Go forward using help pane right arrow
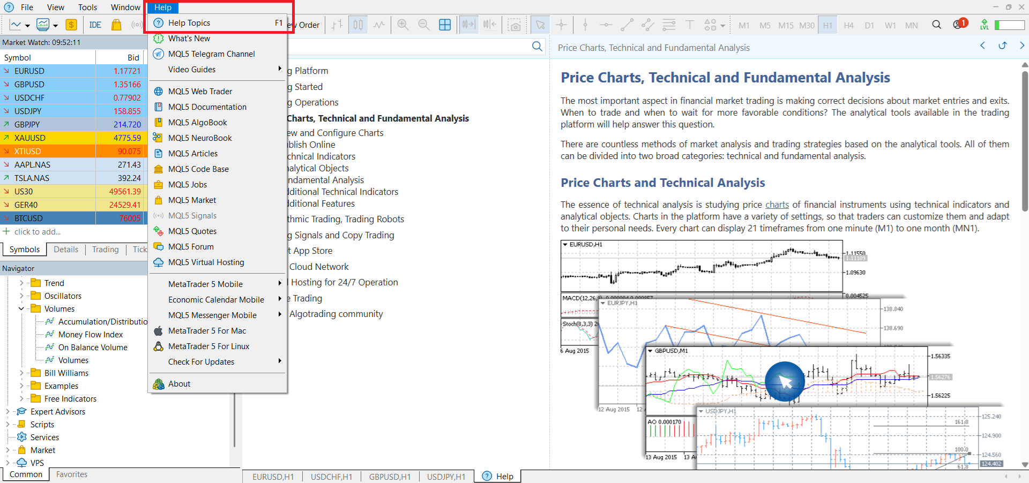Screen dimensions: 1029x483 point(1022,46)
